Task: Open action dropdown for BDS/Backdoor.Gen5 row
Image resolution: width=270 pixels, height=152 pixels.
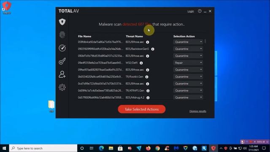Action: (188, 49)
